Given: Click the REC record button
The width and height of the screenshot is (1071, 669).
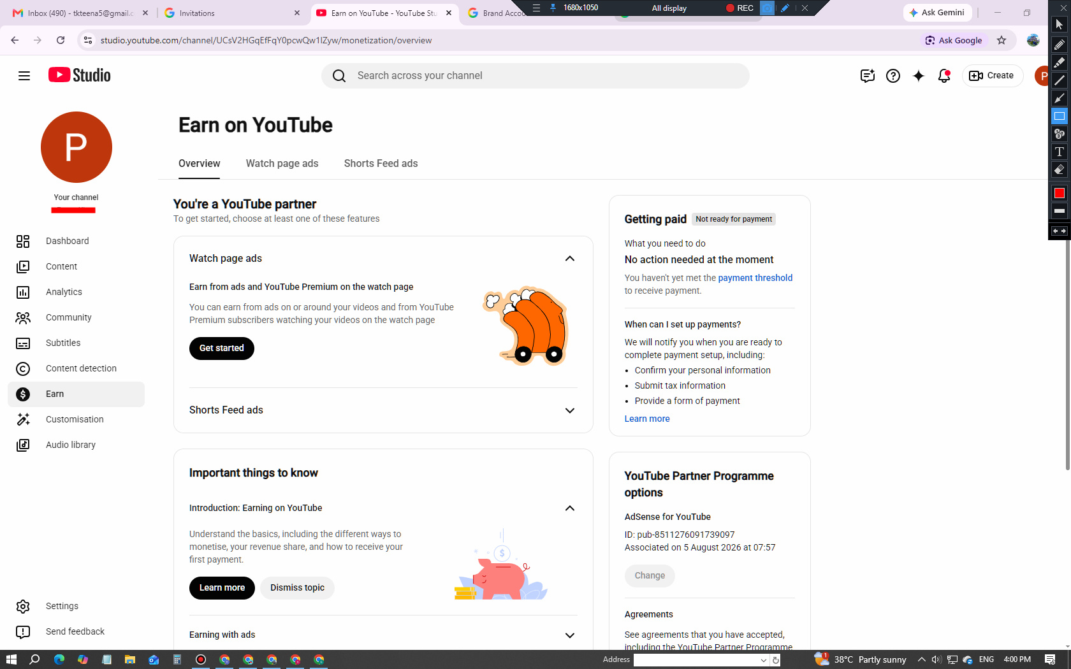Looking at the screenshot, I should point(740,8).
